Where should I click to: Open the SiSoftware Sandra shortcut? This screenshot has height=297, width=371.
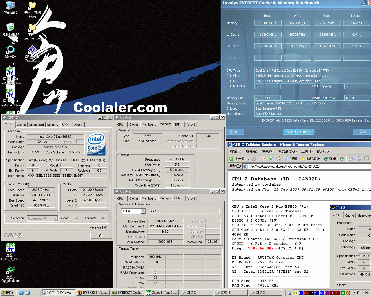click(x=32, y=53)
